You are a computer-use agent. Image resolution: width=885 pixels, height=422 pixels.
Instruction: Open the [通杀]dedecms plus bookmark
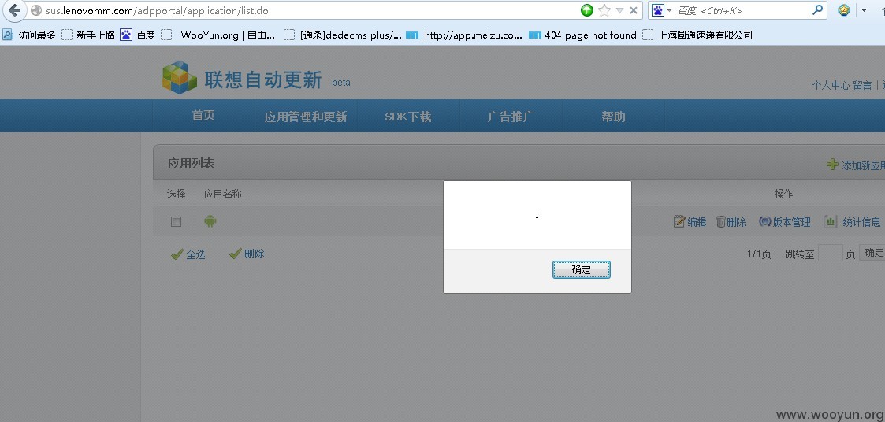343,35
